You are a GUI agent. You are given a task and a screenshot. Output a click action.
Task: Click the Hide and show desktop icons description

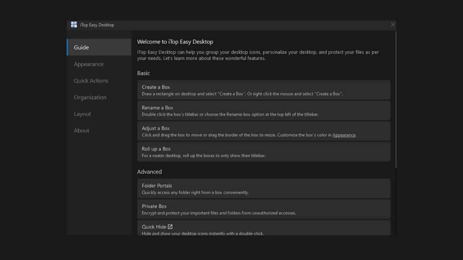click(x=203, y=233)
